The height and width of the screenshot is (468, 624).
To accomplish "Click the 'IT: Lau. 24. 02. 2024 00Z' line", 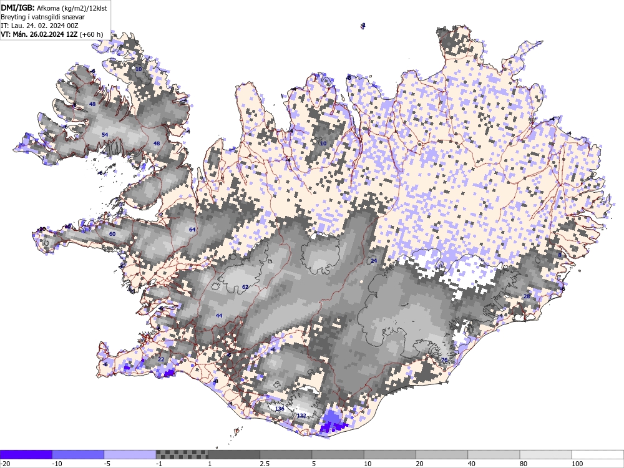I will pos(39,26).
